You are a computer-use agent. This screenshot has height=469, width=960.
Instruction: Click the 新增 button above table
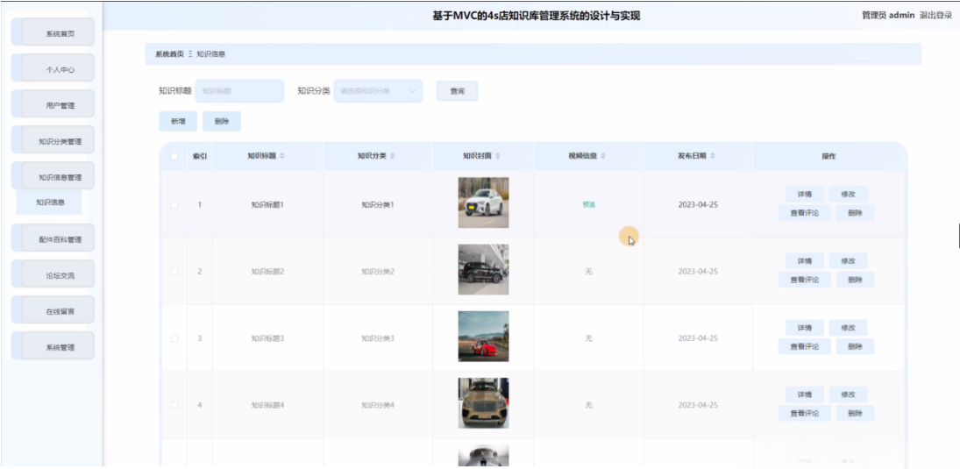coord(178,121)
